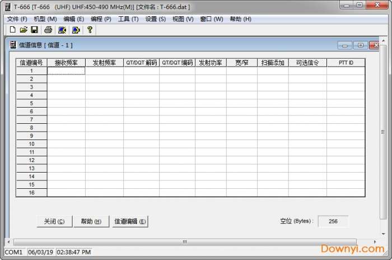Select channel row number 10

click(x=31, y=144)
